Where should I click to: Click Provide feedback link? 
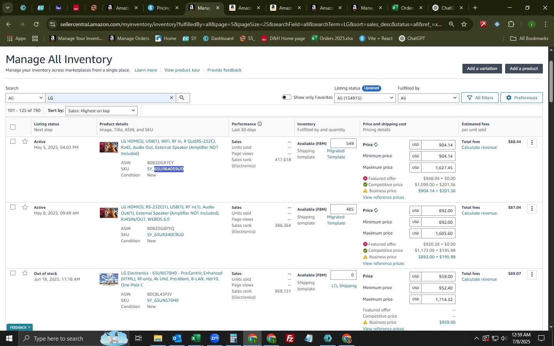click(x=224, y=70)
